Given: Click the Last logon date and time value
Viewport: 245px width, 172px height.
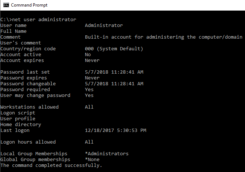Looking at the screenshot, I should 115,130.
